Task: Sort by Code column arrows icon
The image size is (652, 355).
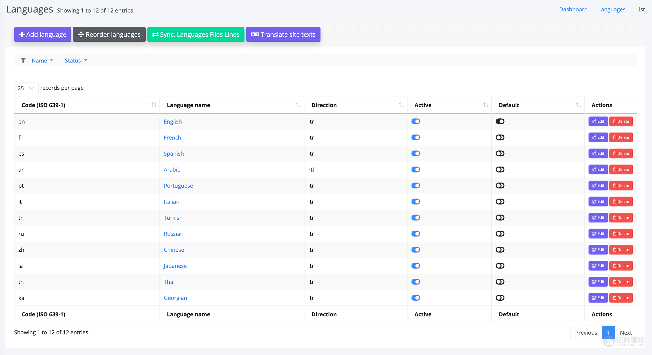Action: point(154,105)
